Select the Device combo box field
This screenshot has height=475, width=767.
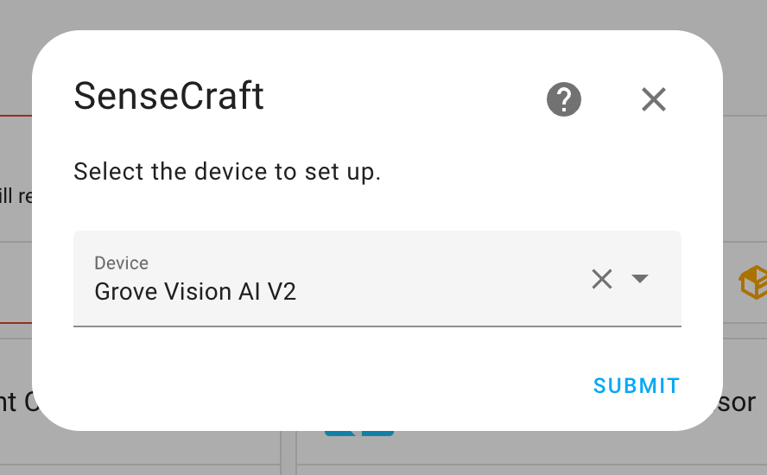point(377,278)
